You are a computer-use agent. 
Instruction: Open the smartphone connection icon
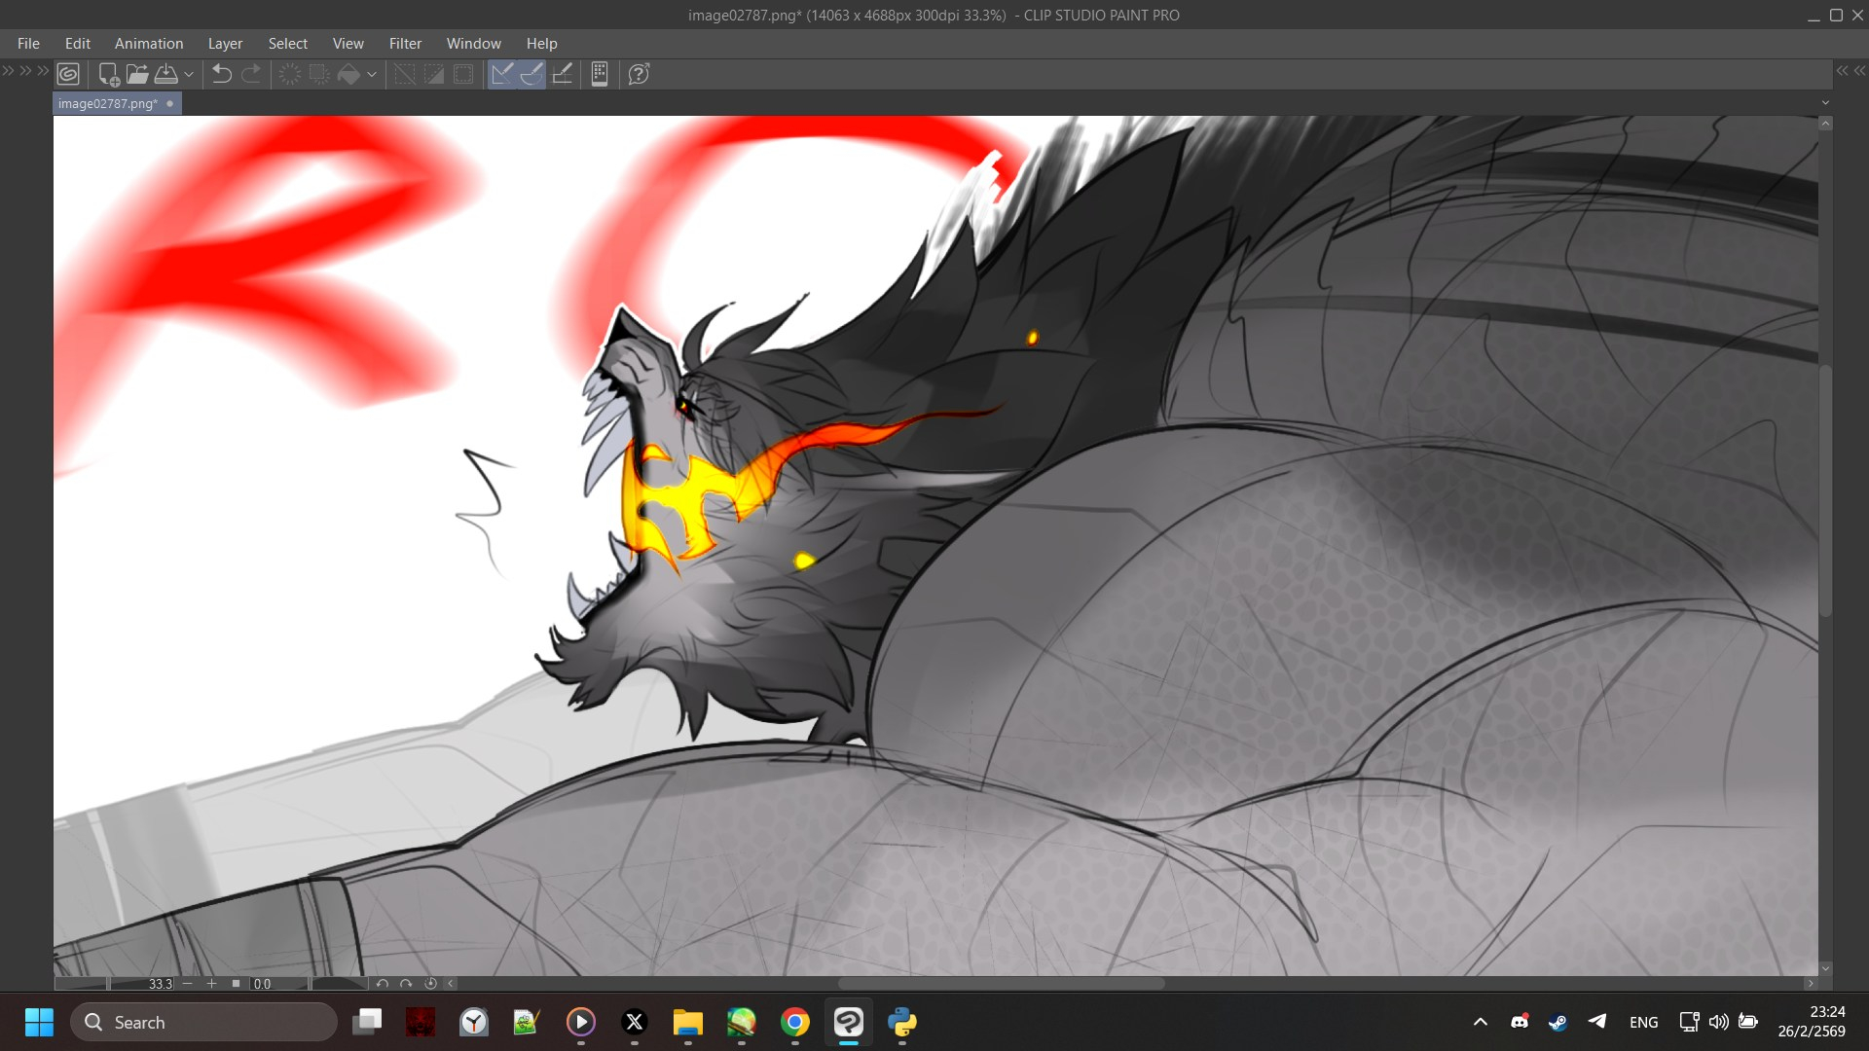pos(600,74)
